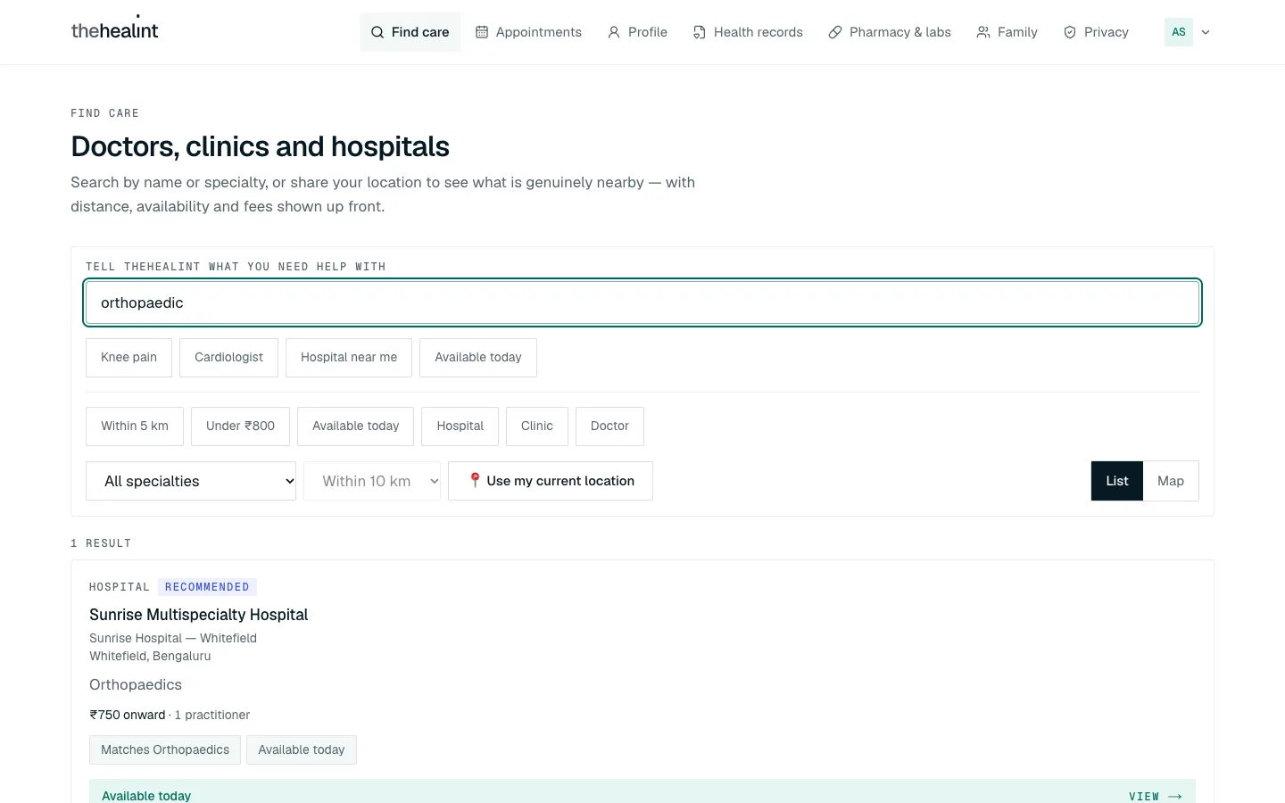Open Sunrise Multispecialty Hospital result
1285x803 pixels.
click(198, 615)
